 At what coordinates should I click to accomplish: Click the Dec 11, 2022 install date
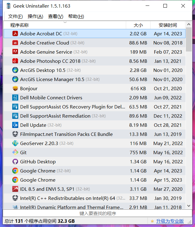click(168, 116)
